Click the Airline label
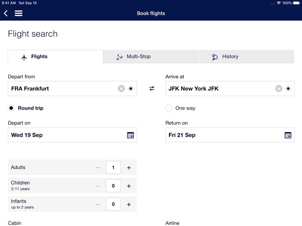Viewport: 302px width, 226px height. click(172, 223)
